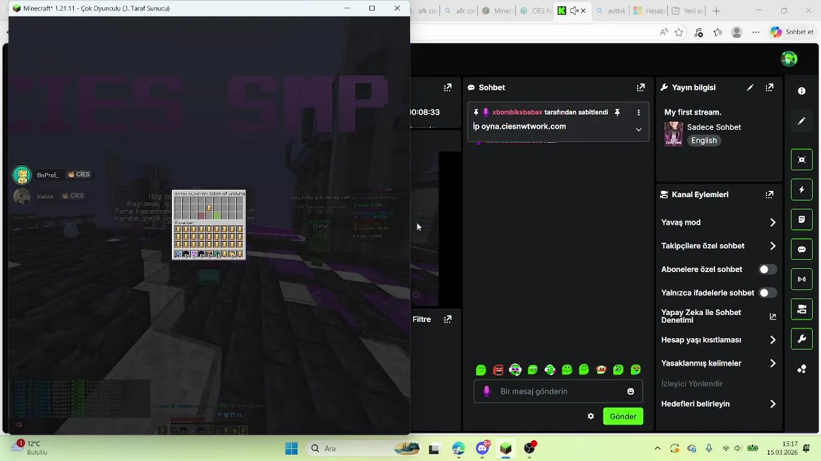The width and height of the screenshot is (821, 461).
Task: Open Hesap yaşı kısıtlaması options
Action: click(718, 340)
